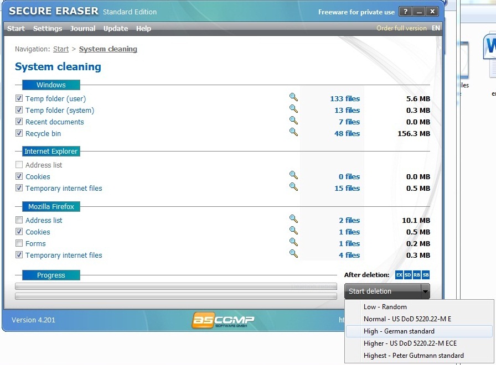Select High - German standard method

coord(419,331)
